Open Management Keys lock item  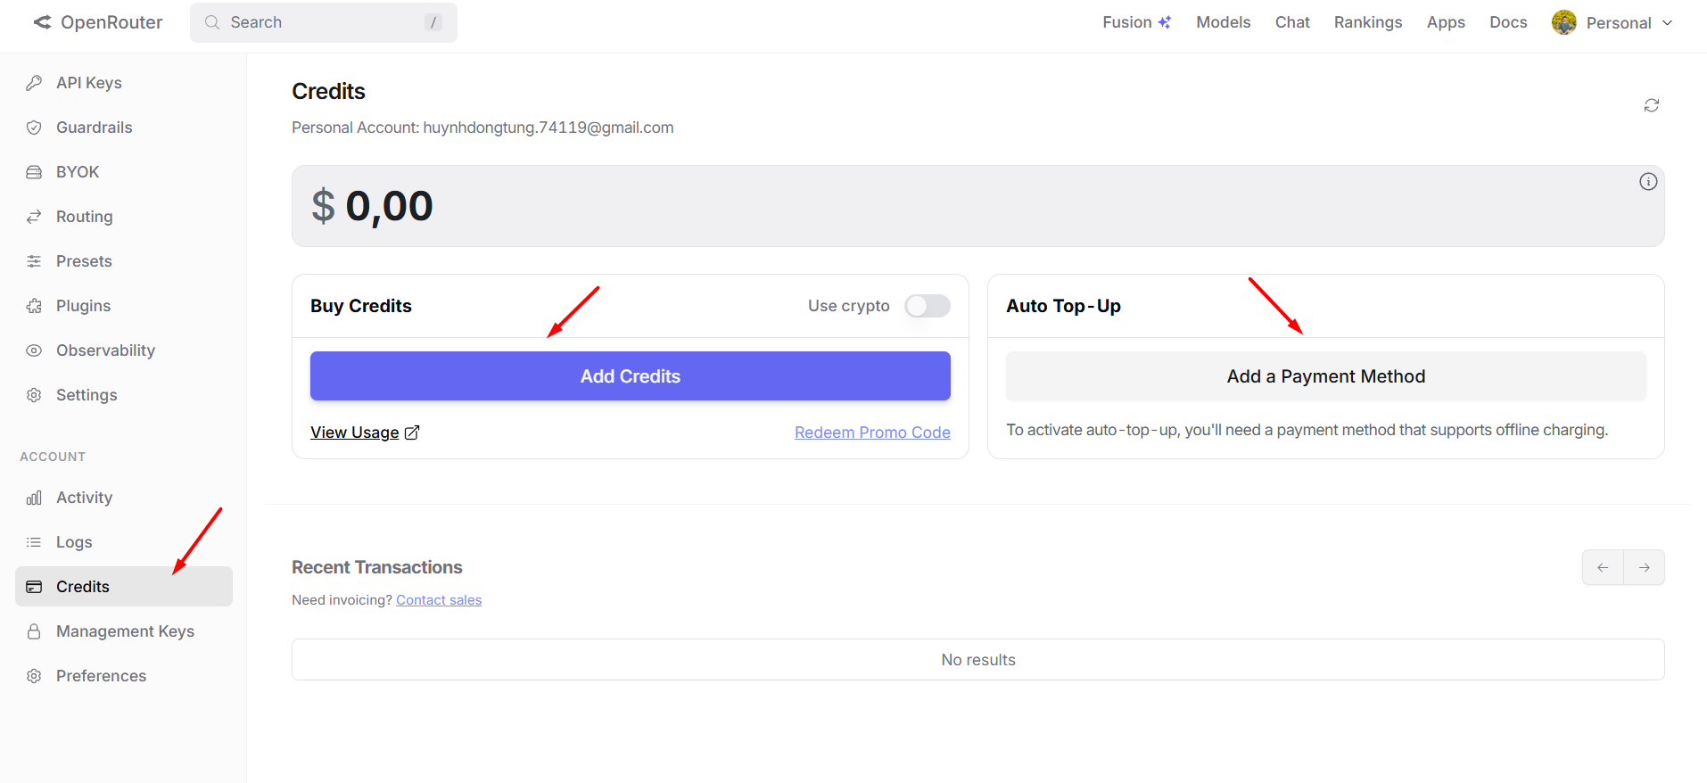coord(124,631)
